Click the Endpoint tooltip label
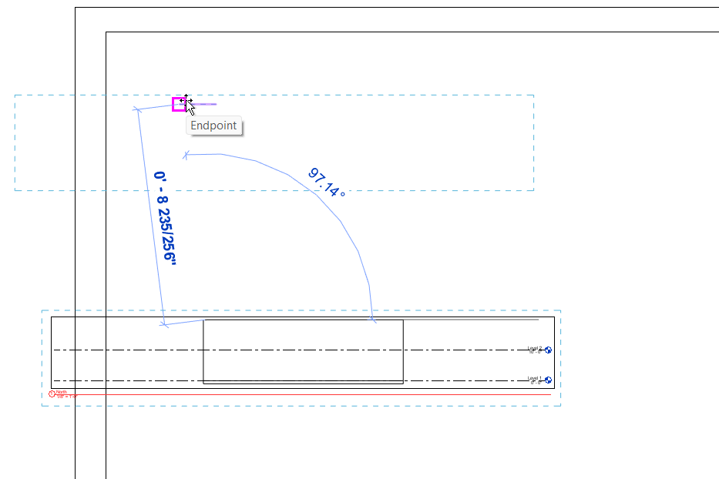The height and width of the screenshot is (479, 719). [214, 126]
